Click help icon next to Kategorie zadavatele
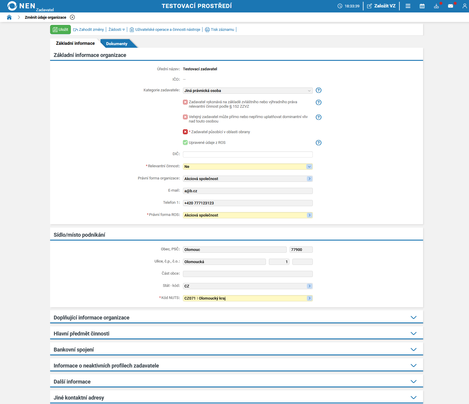Image resolution: width=469 pixels, height=404 pixels. (318, 90)
